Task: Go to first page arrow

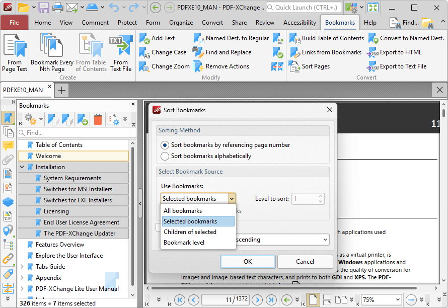Action: pyautogui.click(x=180, y=300)
